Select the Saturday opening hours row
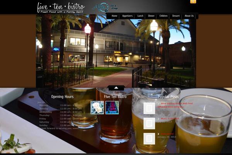The image size is (232, 155). click(x=61, y=122)
